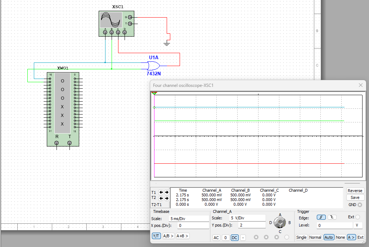Image resolution: width=369 pixels, height=247 pixels.
Task: Click the cyan Channel A trace
Action: 249,107
